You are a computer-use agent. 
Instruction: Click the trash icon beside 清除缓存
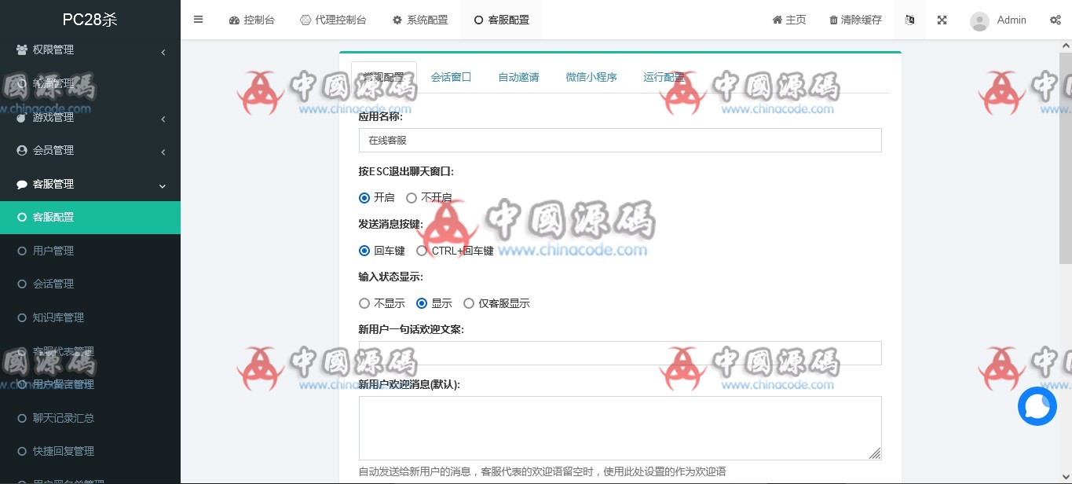pos(833,20)
